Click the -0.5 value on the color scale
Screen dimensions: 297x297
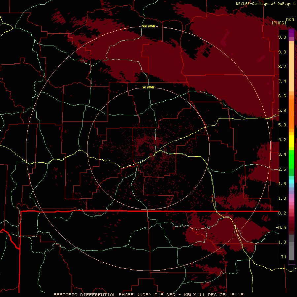[x=281, y=227]
